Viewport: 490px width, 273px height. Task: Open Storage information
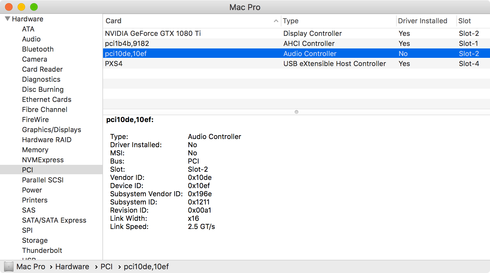point(35,240)
